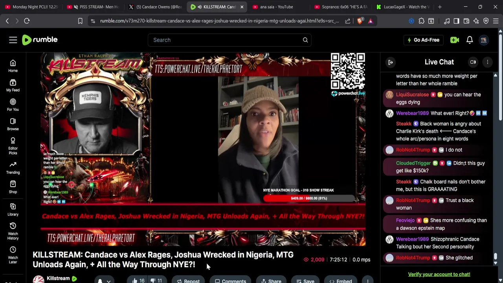503x283 pixels.
Task: Click the live video player
Action: click(203, 149)
